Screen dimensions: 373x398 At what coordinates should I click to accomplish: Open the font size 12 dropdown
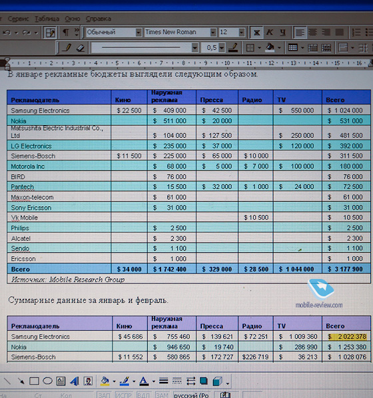pyautogui.click(x=241, y=33)
